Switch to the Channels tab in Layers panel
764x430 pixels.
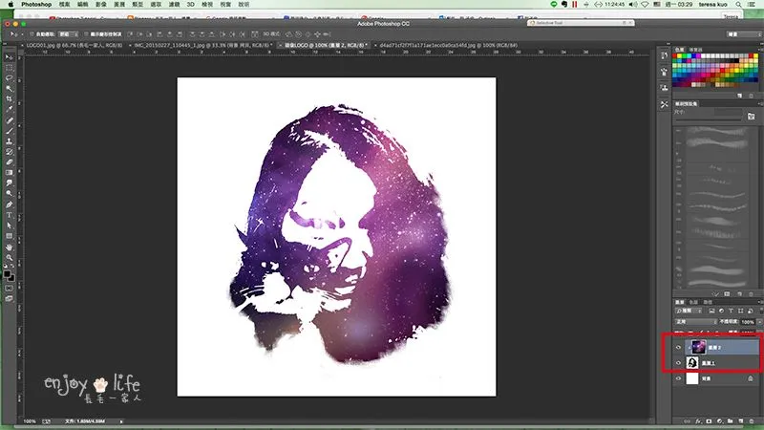point(694,302)
